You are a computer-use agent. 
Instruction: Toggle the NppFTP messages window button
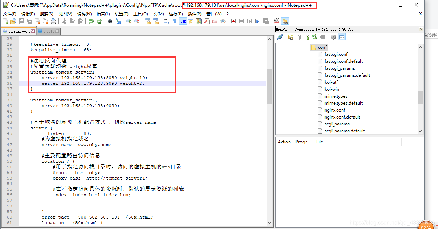342,37
